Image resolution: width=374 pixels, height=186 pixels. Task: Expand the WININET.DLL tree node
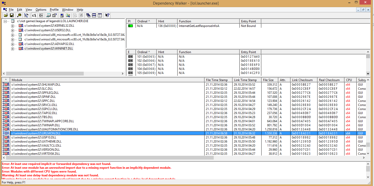click(13, 49)
